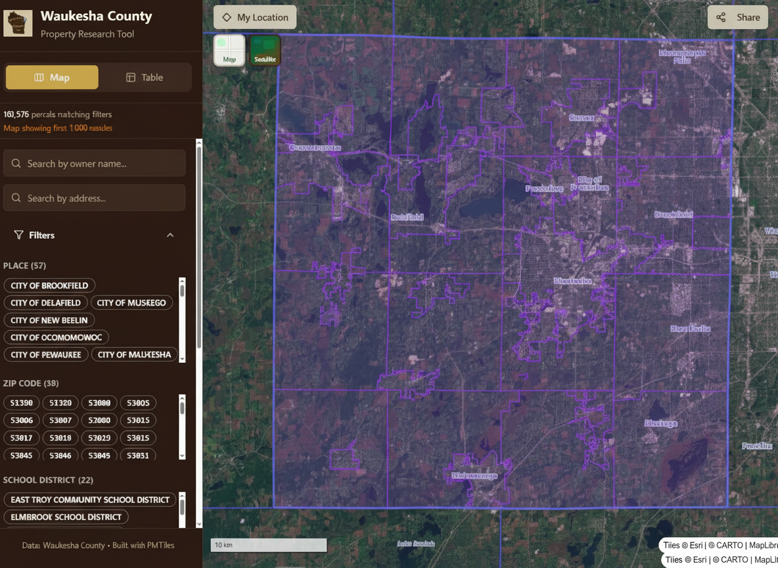Open the Table view tab
The image size is (778, 568).
point(145,78)
